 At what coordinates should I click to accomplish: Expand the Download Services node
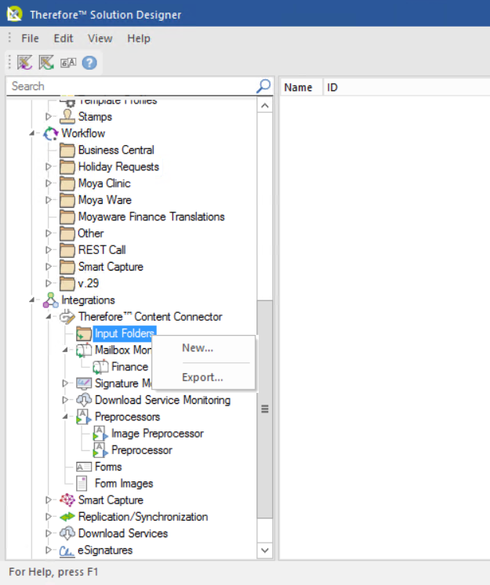(x=49, y=533)
